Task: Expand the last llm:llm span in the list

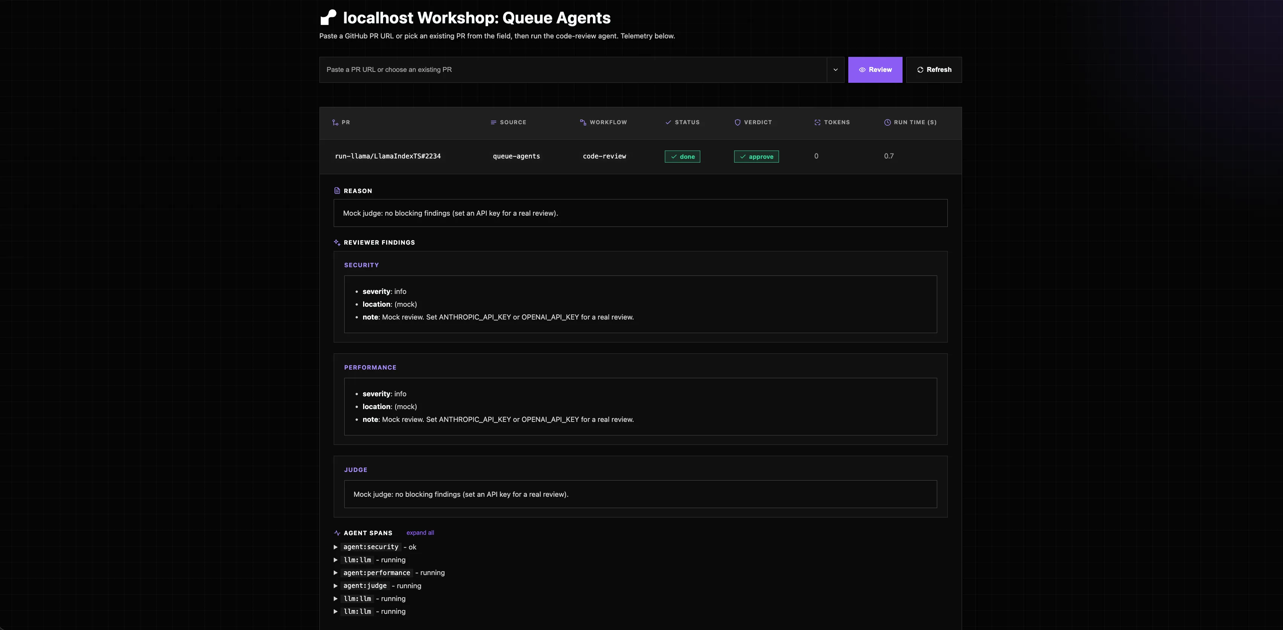Action: tap(336, 612)
